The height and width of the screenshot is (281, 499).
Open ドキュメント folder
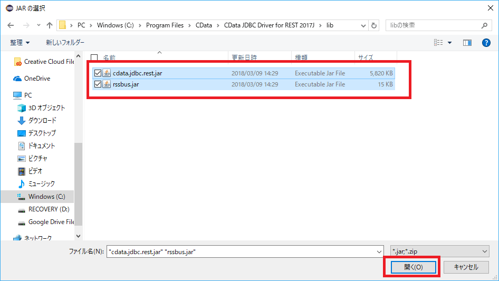36,146
